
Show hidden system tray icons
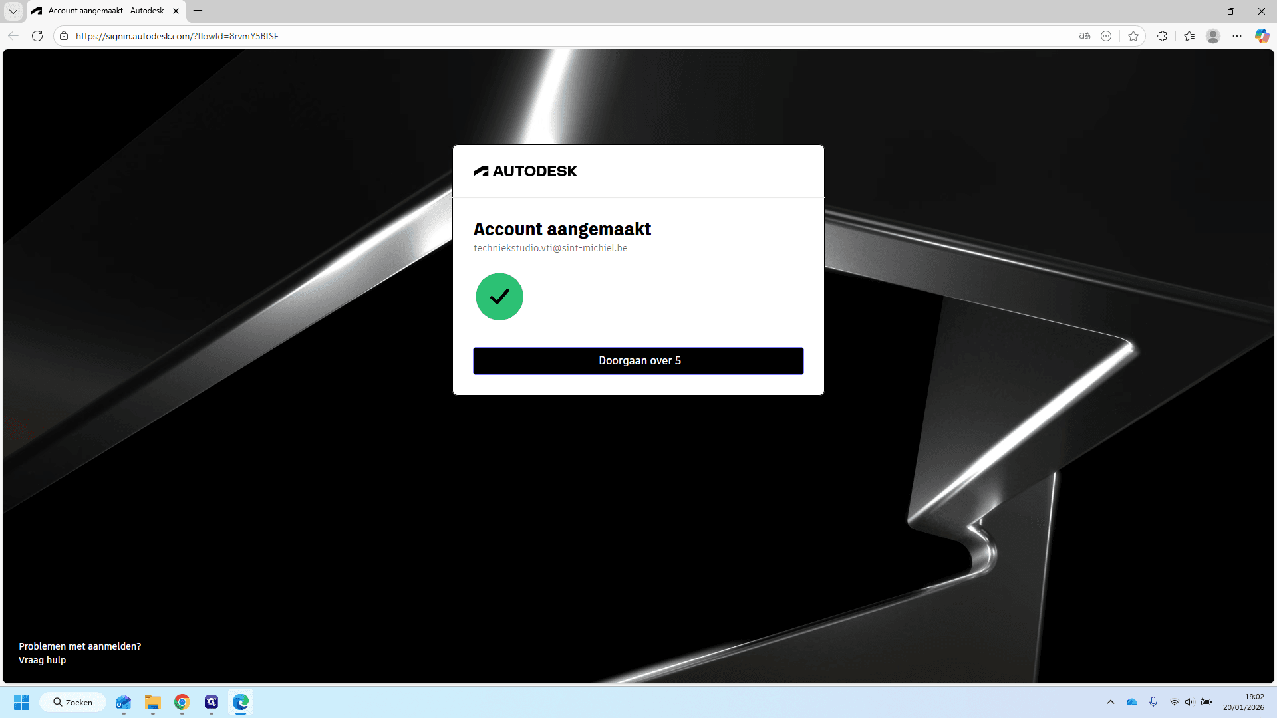(1111, 702)
